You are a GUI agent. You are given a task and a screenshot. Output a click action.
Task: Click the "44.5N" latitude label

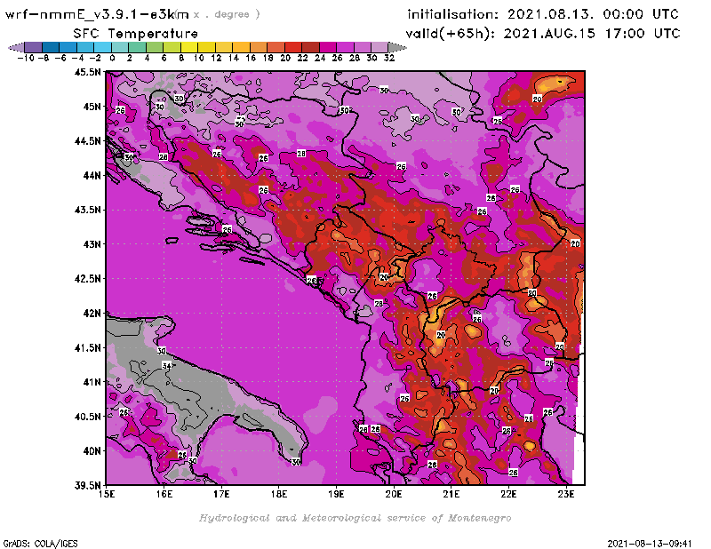(87, 141)
